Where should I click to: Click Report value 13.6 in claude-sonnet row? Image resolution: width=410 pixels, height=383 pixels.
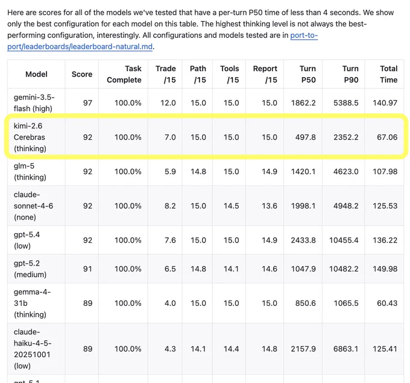pos(270,206)
